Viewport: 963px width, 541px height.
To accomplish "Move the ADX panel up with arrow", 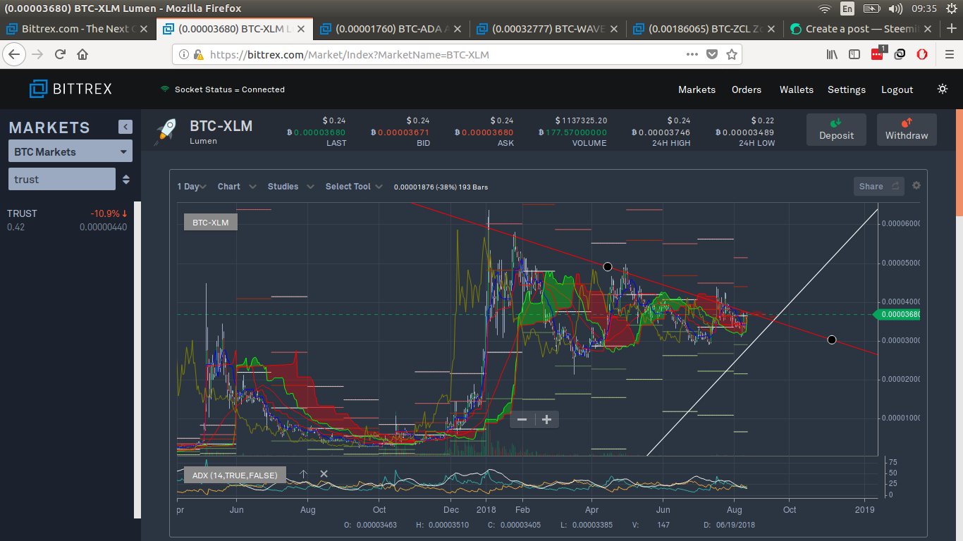I will pyautogui.click(x=303, y=474).
